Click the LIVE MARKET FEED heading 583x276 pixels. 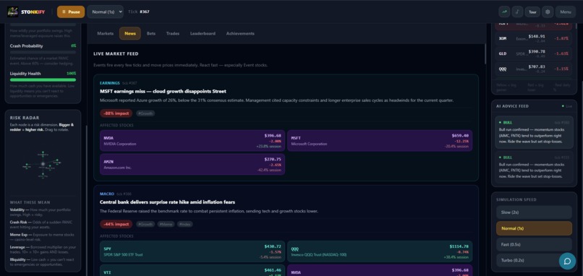coord(116,54)
